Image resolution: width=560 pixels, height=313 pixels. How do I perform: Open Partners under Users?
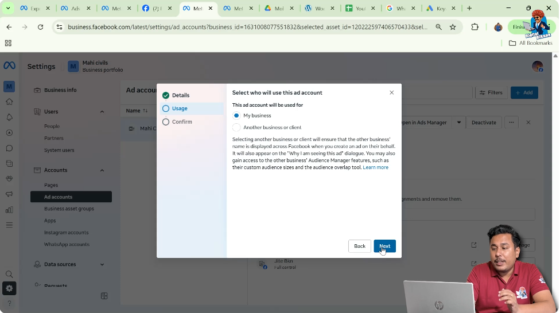tap(53, 138)
